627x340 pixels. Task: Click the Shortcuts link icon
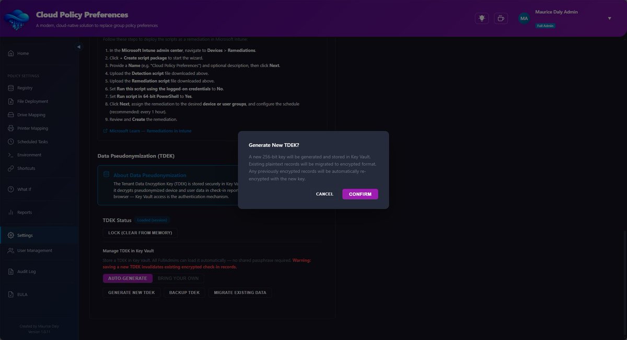click(x=11, y=168)
